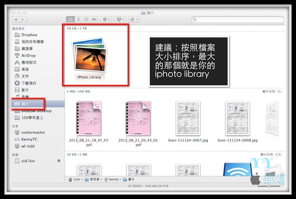The height and width of the screenshot is (199, 296).
Task: Select KennyTC shared device
Action: pos(26,139)
